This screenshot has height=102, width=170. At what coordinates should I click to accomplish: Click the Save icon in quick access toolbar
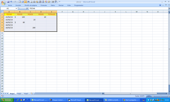(8, 2)
